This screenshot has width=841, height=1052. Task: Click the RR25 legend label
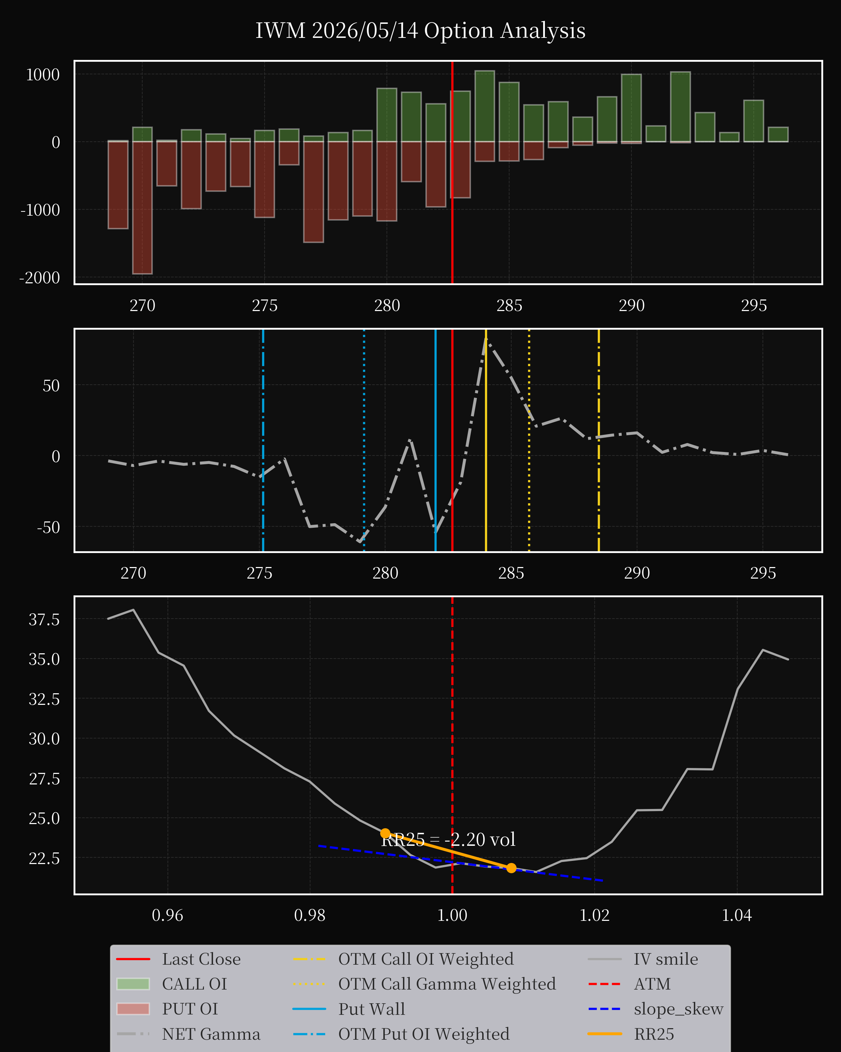pyautogui.click(x=654, y=1034)
